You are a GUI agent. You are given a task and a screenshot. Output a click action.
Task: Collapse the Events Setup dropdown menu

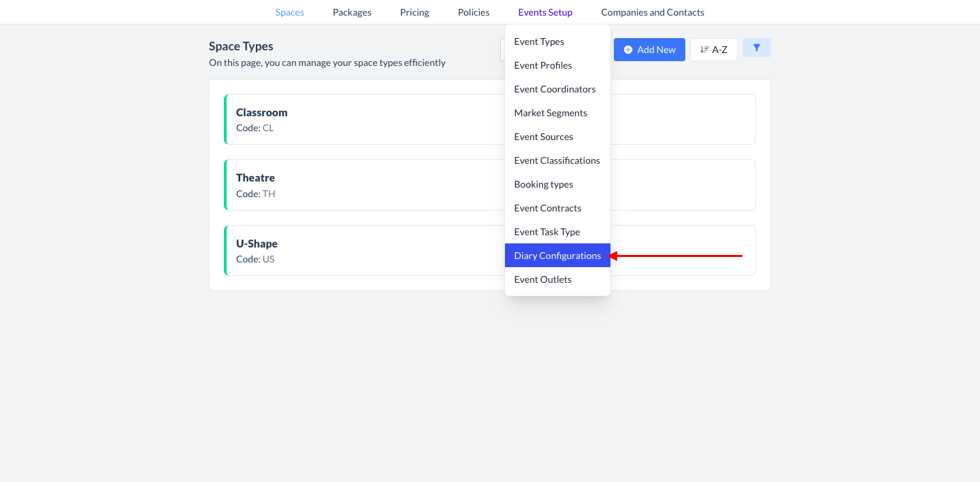[545, 12]
